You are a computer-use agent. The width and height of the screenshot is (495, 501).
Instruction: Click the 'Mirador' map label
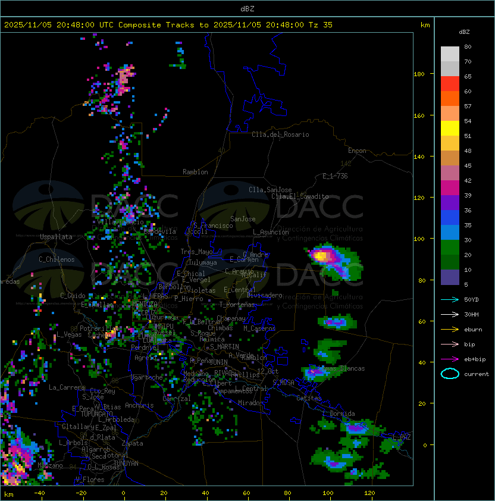pyautogui.click(x=250, y=403)
